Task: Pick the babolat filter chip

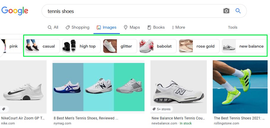Action: point(158,46)
